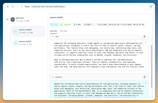Click the 4.36s duration under generate
The width and height of the screenshot is (158, 103).
pos(19,21)
